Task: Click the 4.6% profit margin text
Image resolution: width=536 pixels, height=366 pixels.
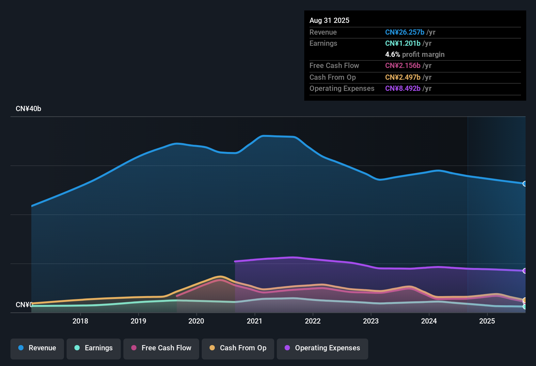Action: (415, 54)
